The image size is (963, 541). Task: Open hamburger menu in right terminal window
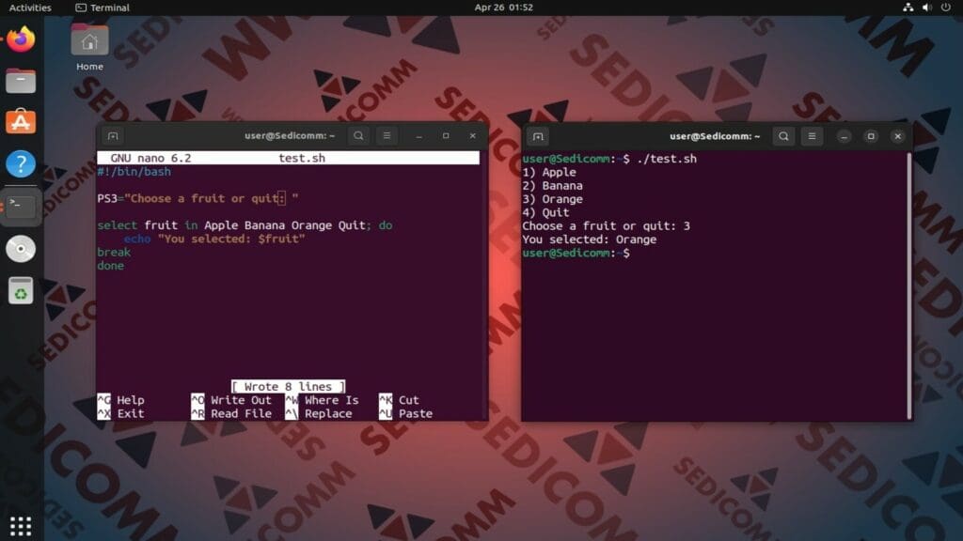812,136
